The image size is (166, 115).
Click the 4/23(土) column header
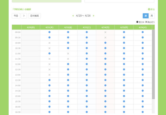tap(87, 27)
